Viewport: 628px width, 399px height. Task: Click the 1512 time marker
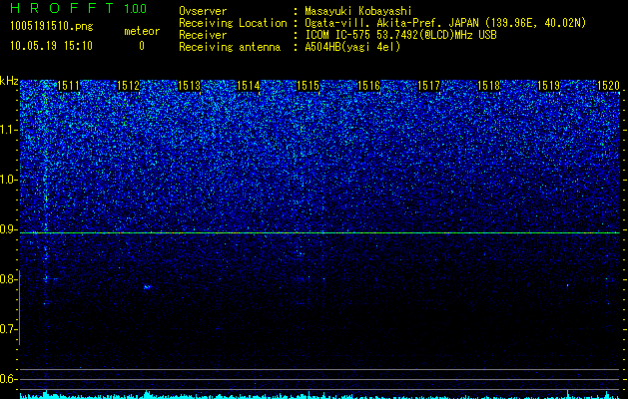point(128,86)
